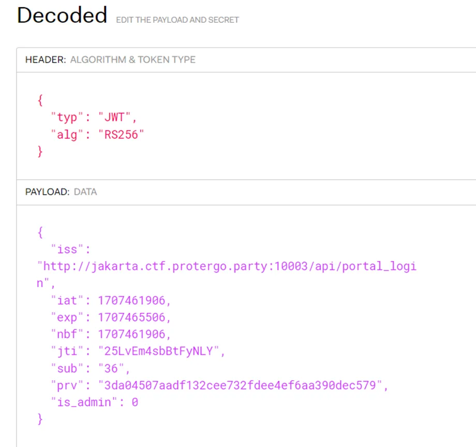Click the "jti" value 25LvEm4sbBtFyNLY
Screen dimensions: 476x447
[x=161, y=351]
